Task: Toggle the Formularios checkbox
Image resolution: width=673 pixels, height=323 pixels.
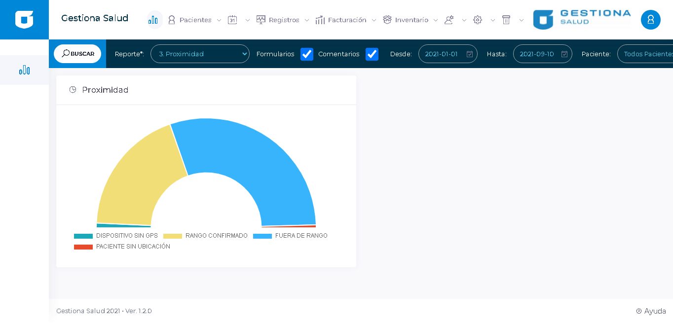Action: [307, 54]
